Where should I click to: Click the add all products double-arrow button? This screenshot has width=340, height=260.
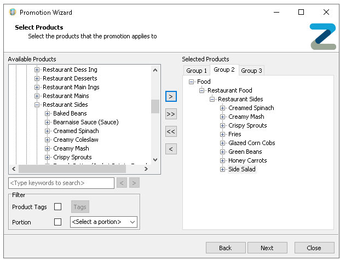click(171, 114)
